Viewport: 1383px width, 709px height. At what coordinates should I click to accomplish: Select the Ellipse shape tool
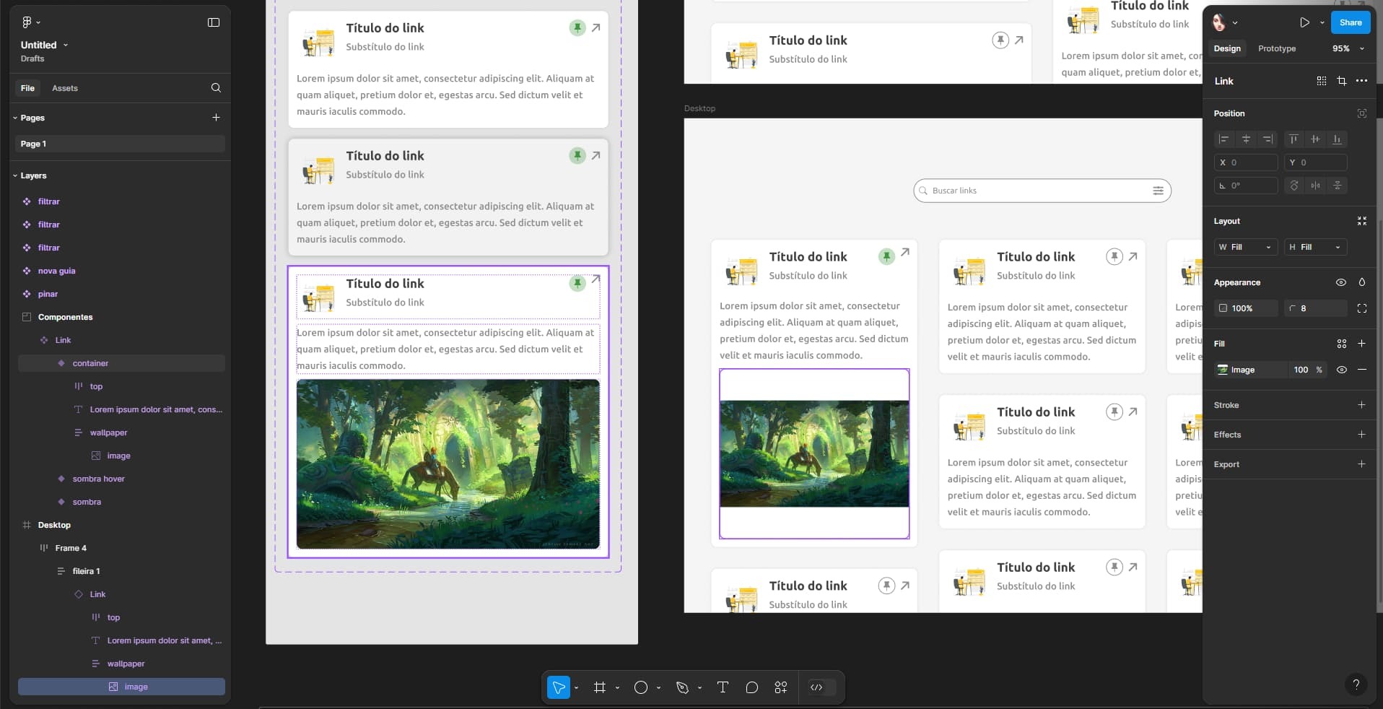pyautogui.click(x=641, y=687)
